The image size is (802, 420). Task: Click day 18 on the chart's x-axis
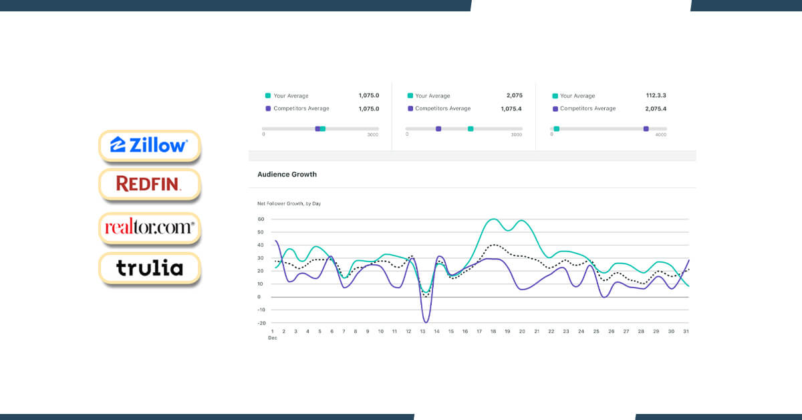tap(493, 331)
